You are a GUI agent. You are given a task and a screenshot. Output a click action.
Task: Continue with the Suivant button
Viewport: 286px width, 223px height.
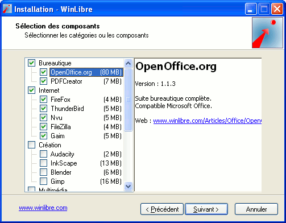(206, 209)
